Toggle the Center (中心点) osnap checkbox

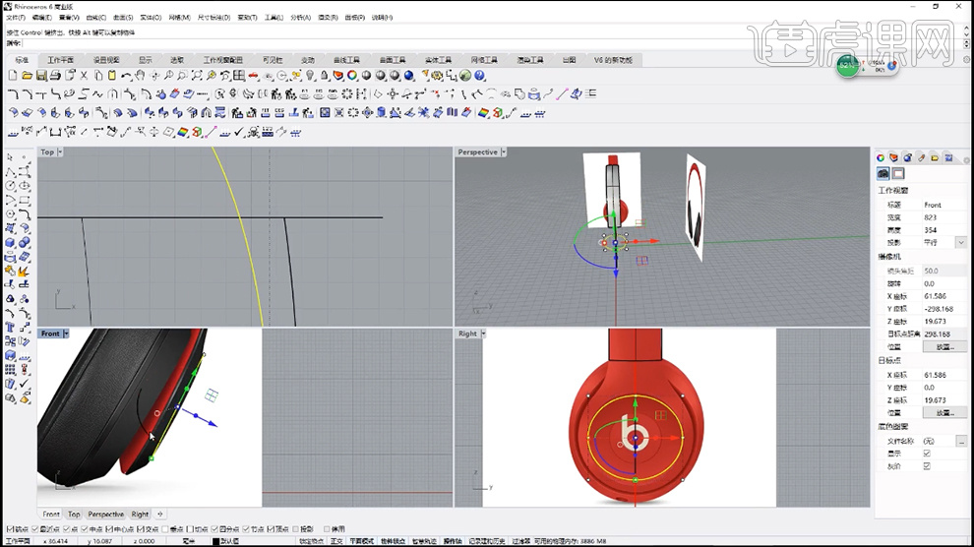109,529
